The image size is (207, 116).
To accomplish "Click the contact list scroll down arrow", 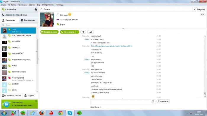I will [x=37, y=92].
